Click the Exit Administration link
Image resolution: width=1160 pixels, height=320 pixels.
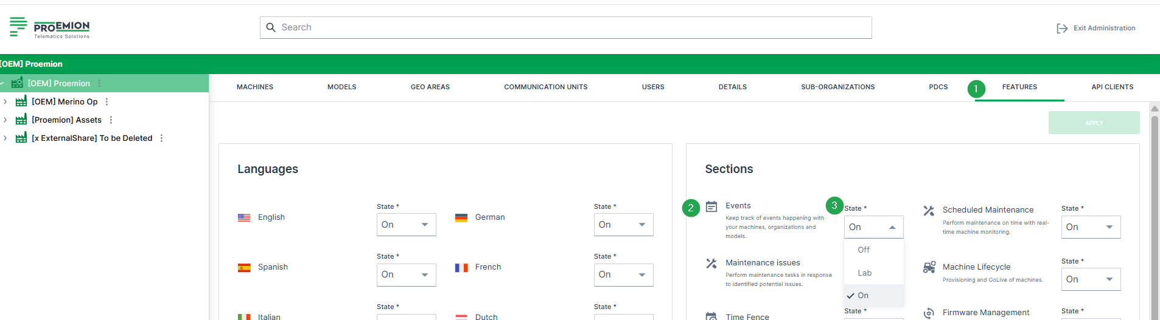click(1104, 29)
